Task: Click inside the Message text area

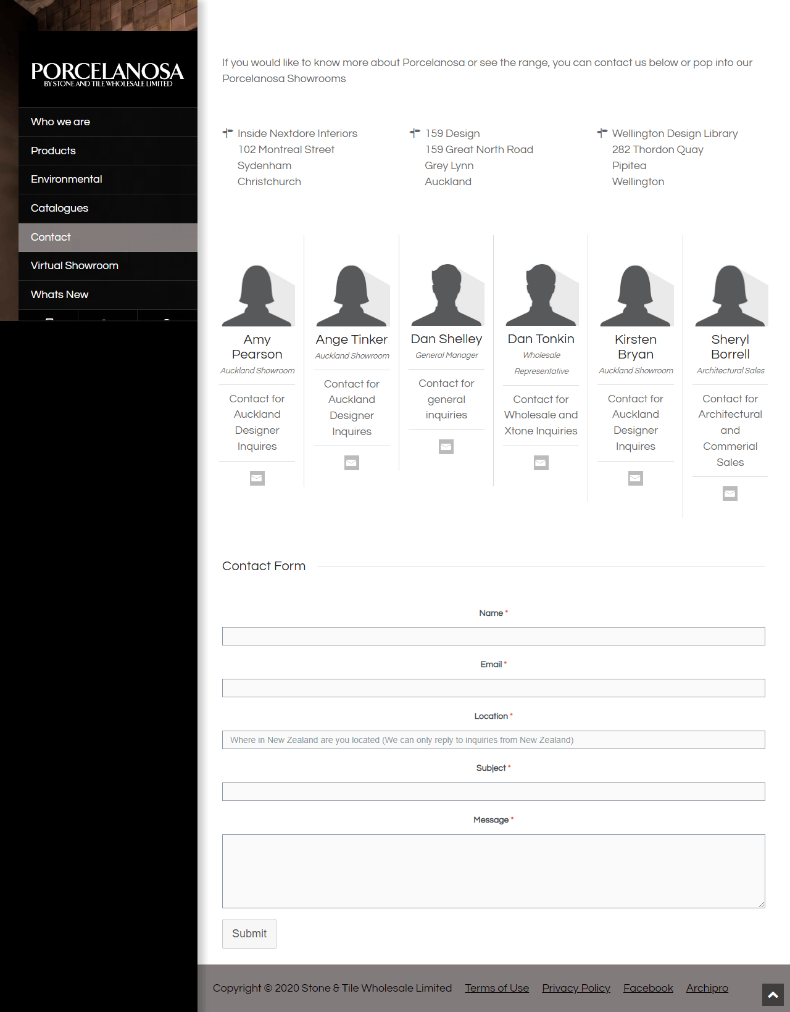Action: coord(494,871)
